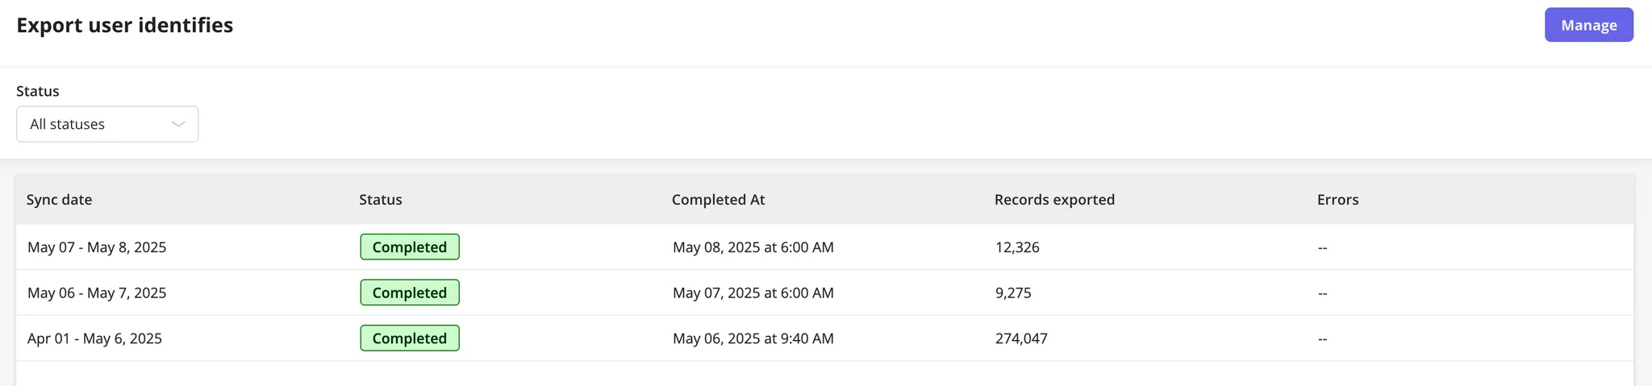Click the Manage button
1652x386 pixels.
[x=1588, y=25]
